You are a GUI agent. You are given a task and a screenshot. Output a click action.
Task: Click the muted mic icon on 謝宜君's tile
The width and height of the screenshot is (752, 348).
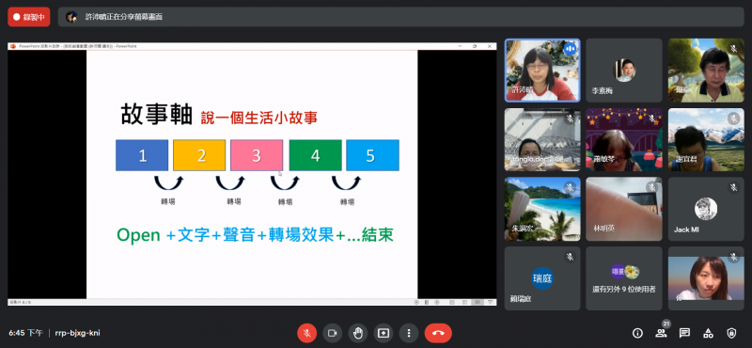733,119
